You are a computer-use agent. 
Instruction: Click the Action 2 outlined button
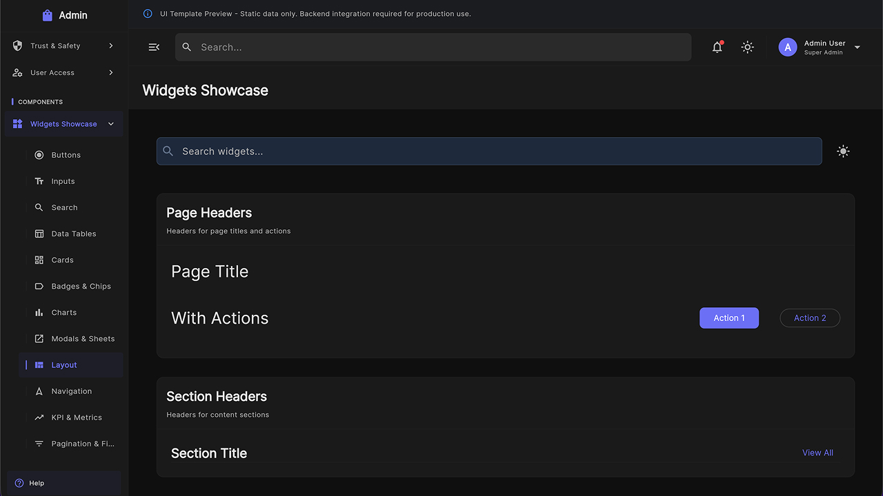click(x=810, y=318)
